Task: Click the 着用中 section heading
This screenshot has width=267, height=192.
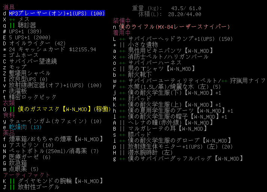Action: 122,33
